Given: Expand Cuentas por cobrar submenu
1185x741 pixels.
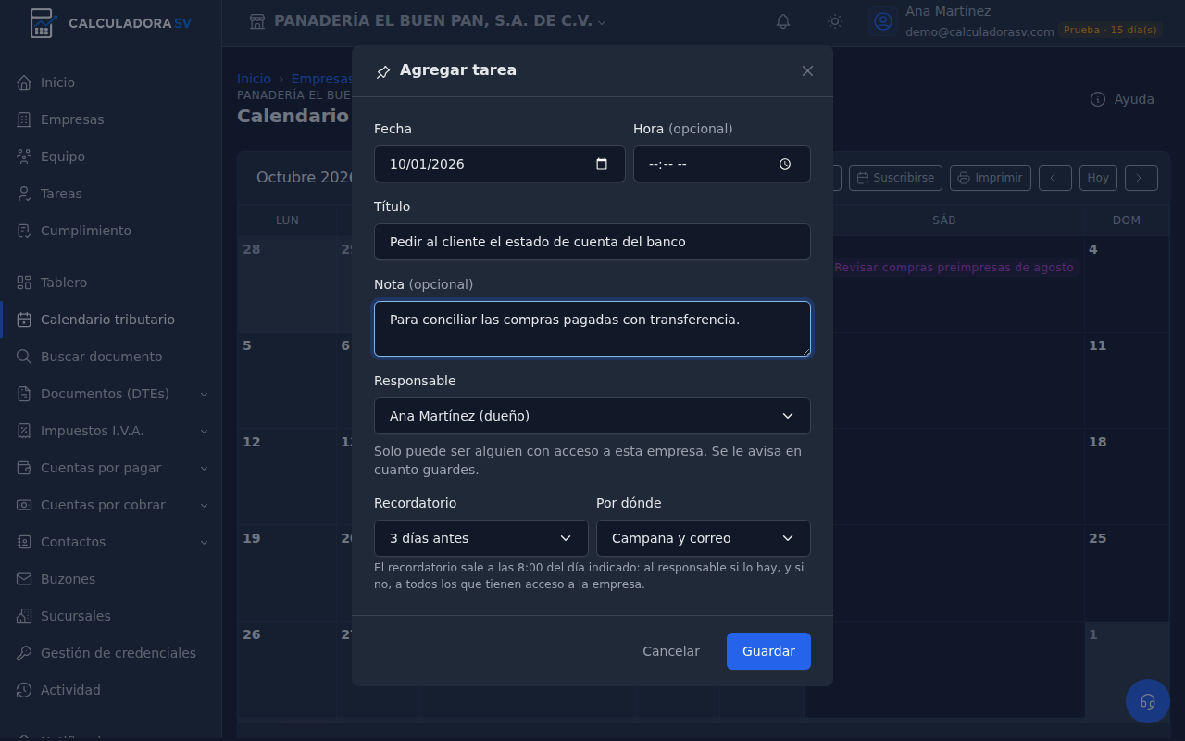Looking at the screenshot, I should pos(111,505).
